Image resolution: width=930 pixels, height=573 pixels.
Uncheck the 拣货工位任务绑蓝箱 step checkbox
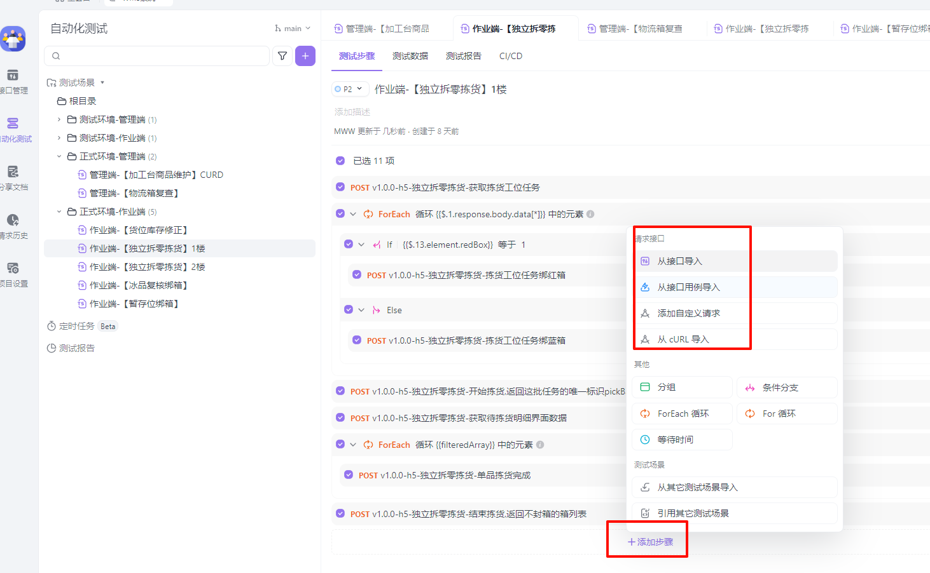coord(357,340)
